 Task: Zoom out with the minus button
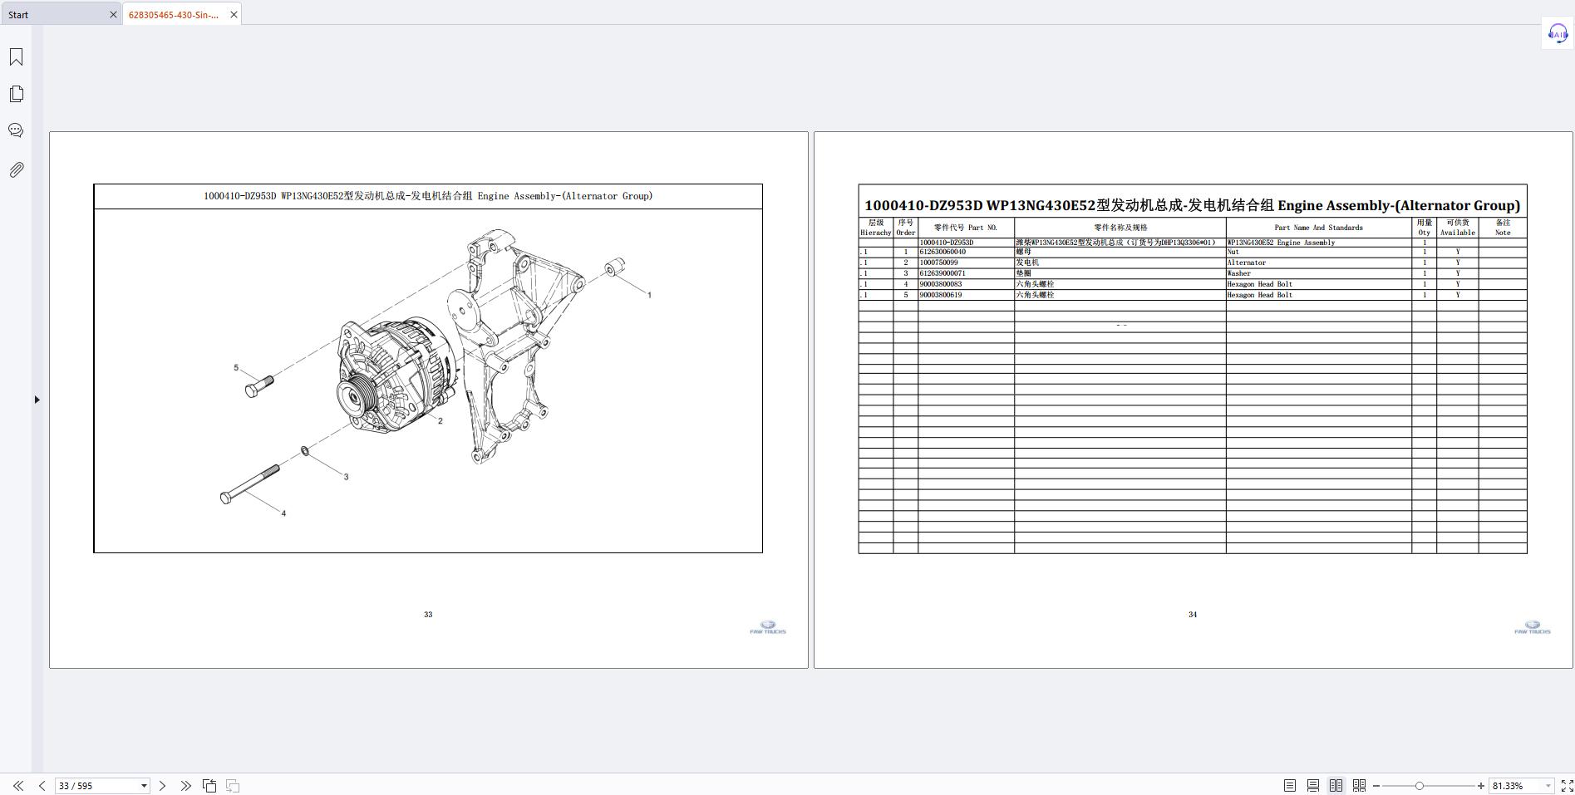click(1376, 786)
